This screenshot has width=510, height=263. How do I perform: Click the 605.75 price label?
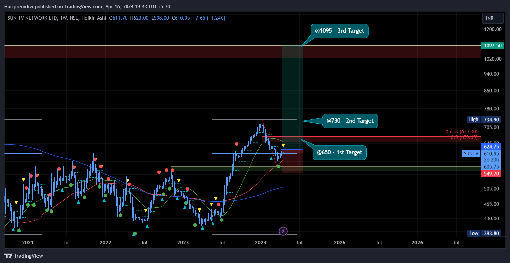pyautogui.click(x=491, y=167)
